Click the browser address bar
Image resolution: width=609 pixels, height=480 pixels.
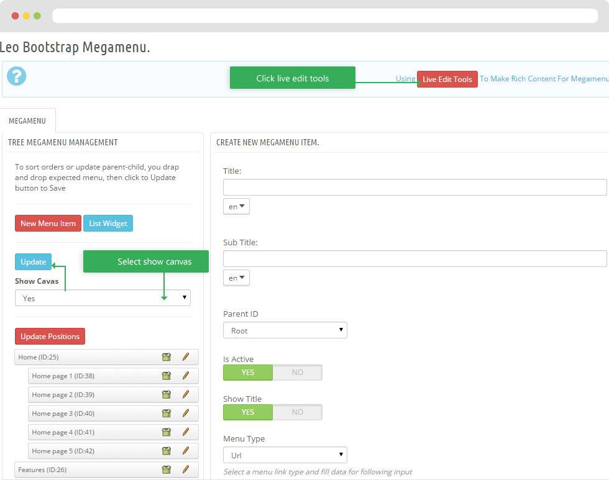(x=325, y=16)
